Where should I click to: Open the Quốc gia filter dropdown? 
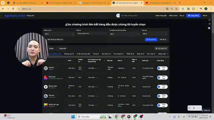(154, 34)
